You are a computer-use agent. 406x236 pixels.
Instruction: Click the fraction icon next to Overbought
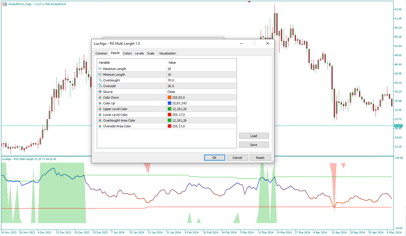point(100,80)
